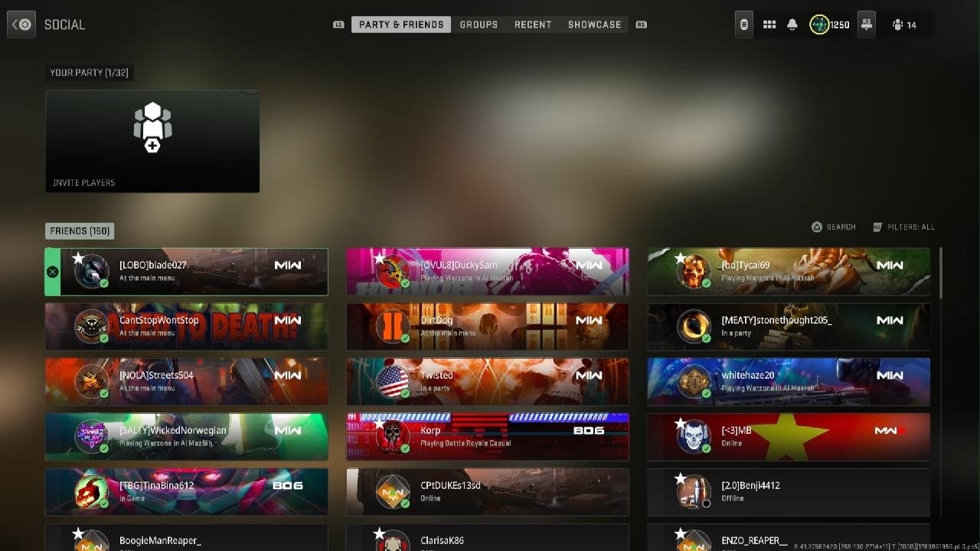
Task: Open the Filters: All selector
Action: (904, 227)
